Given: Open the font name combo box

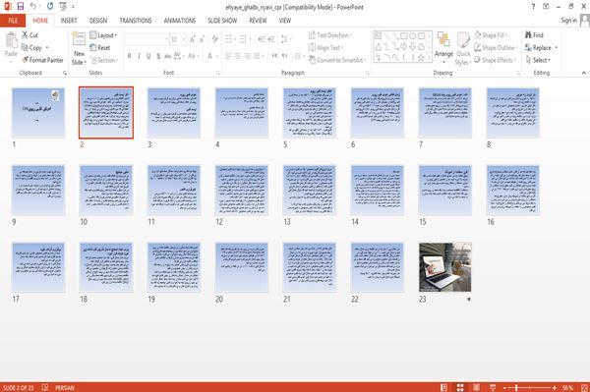Looking at the screenshot, I should [147, 39].
